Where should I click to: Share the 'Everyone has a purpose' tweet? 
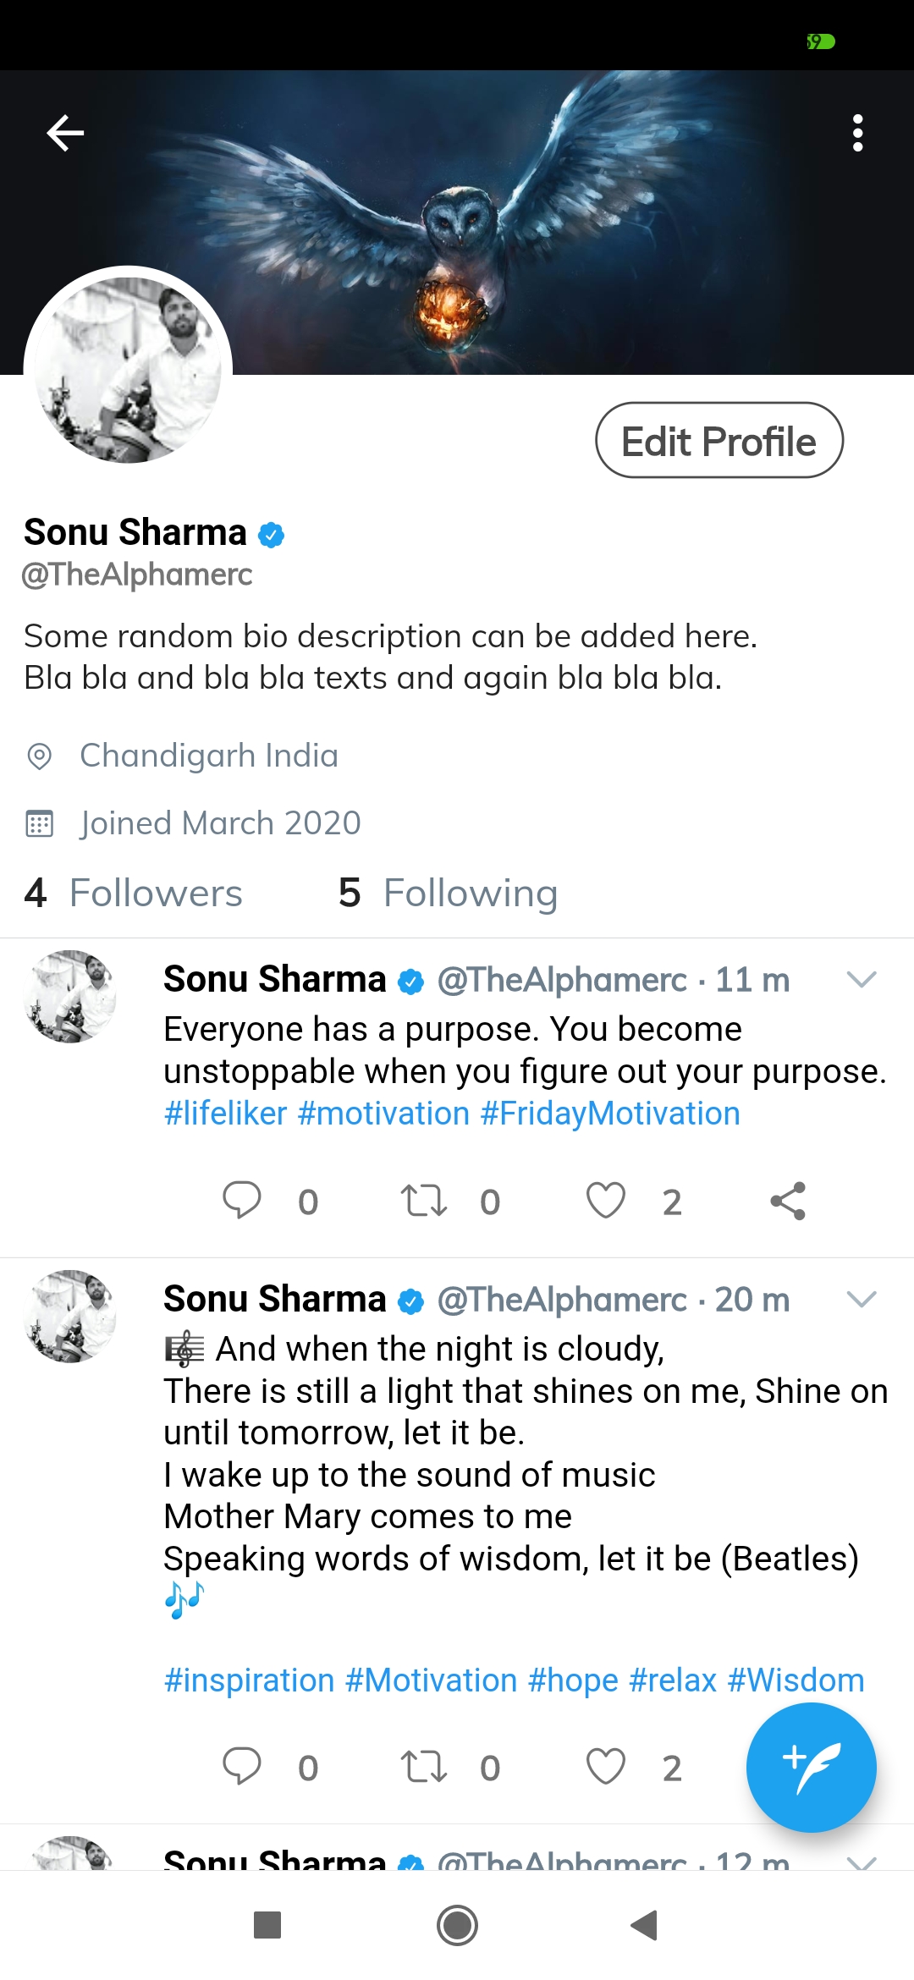tap(788, 1200)
